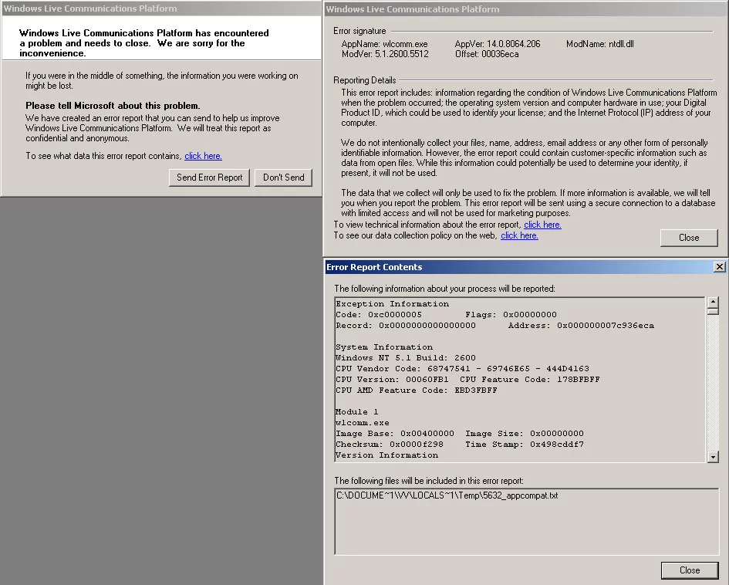Screen dimensions: 729x585
Task: Click the 'Address: 0x000000007c936eca' value
Action: point(581,326)
